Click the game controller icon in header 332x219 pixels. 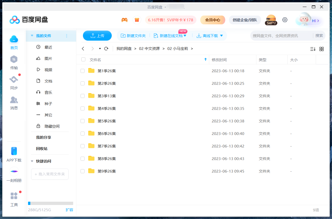coord(125,20)
